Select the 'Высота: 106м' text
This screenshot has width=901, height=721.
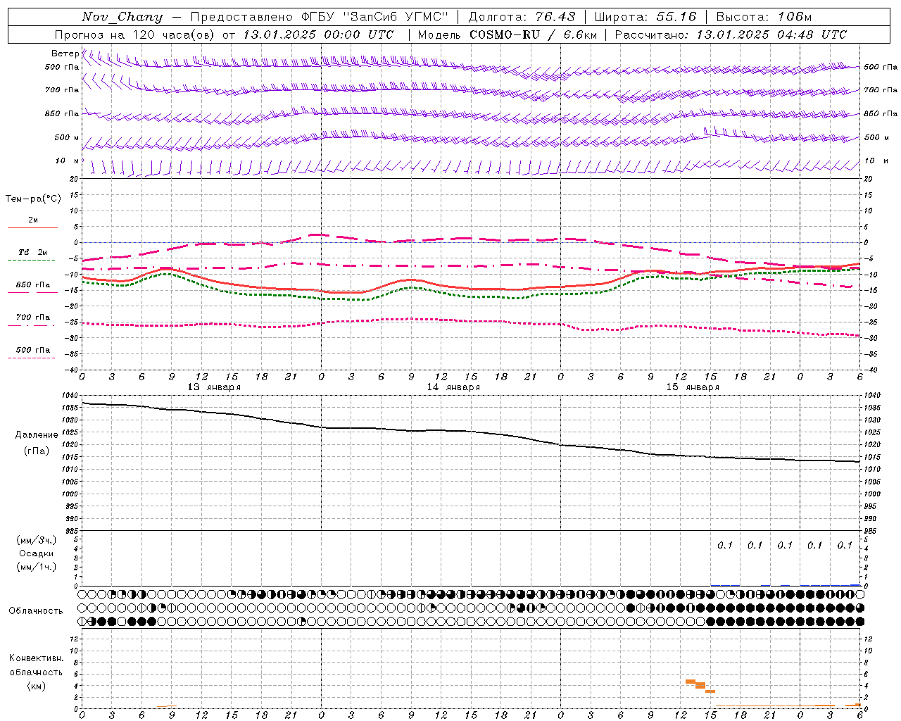[764, 17]
